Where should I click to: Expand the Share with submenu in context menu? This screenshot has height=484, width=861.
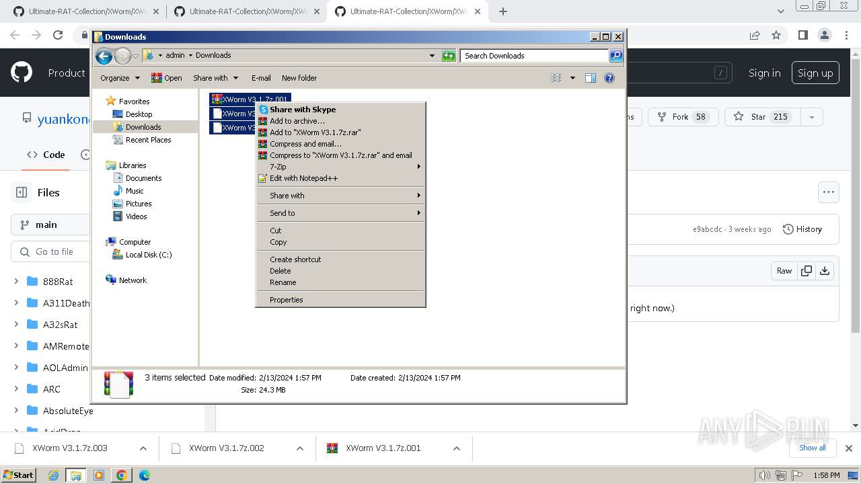coord(340,196)
